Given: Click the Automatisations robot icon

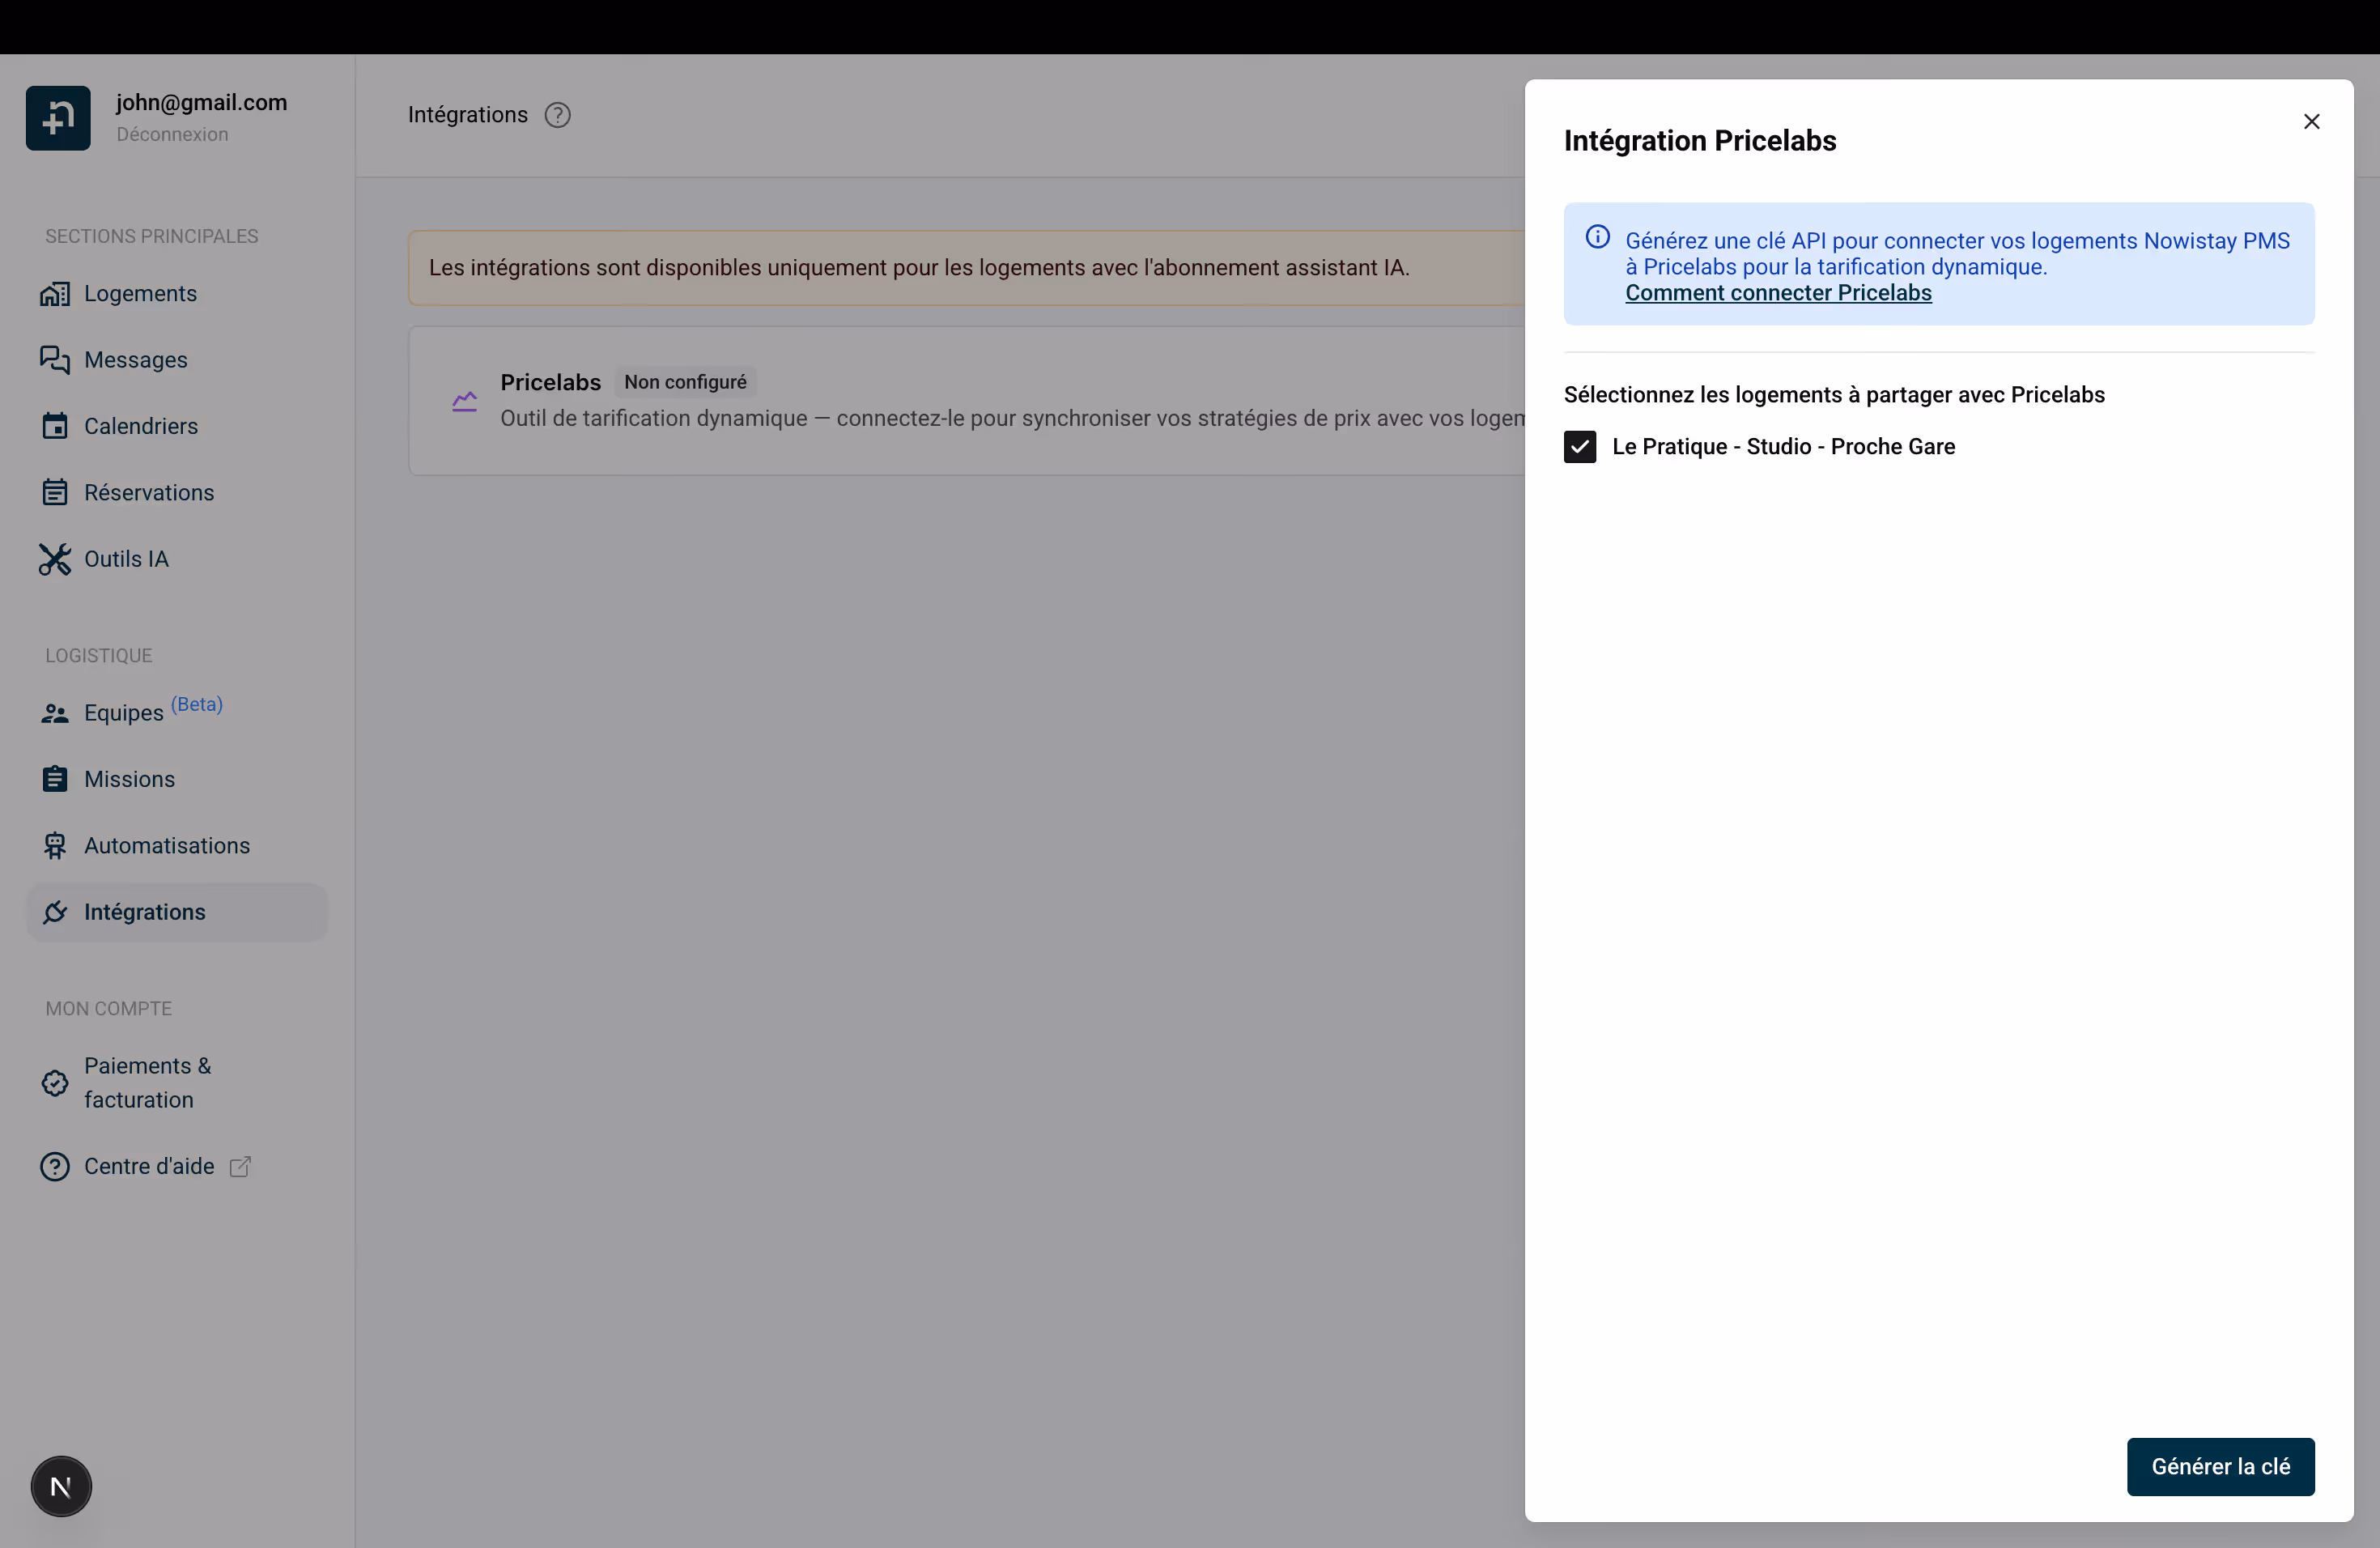Looking at the screenshot, I should (x=55, y=846).
